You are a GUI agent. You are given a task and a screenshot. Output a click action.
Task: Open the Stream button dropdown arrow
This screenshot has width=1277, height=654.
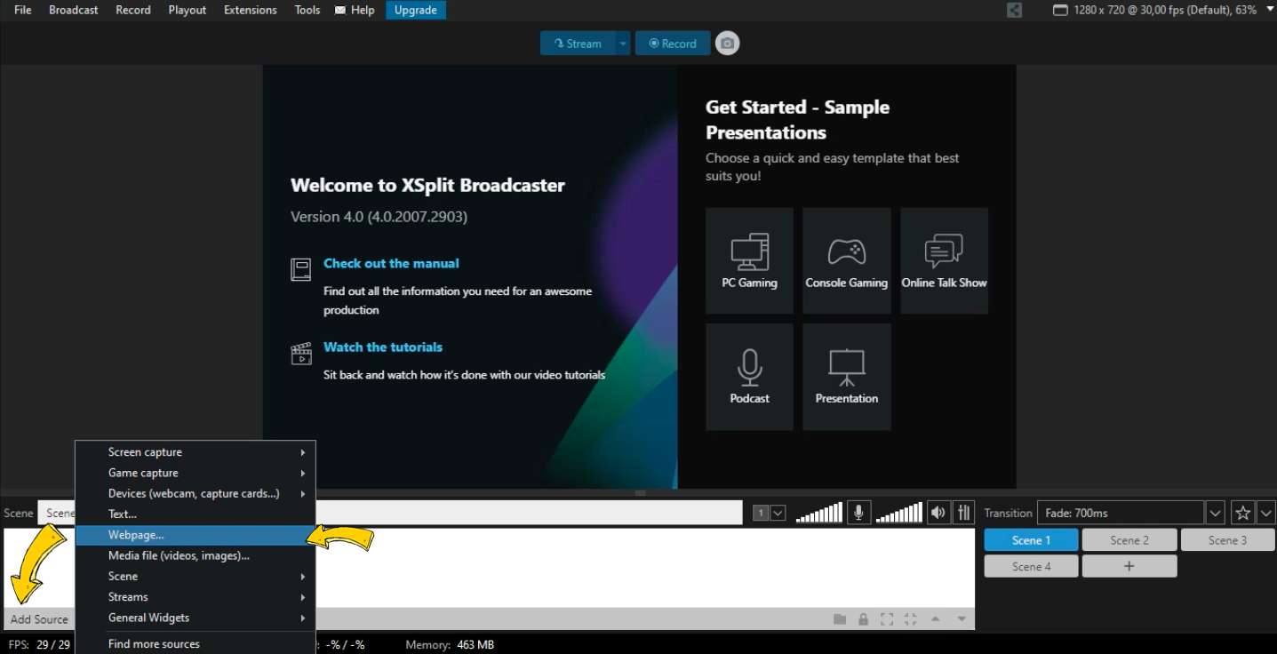(623, 44)
